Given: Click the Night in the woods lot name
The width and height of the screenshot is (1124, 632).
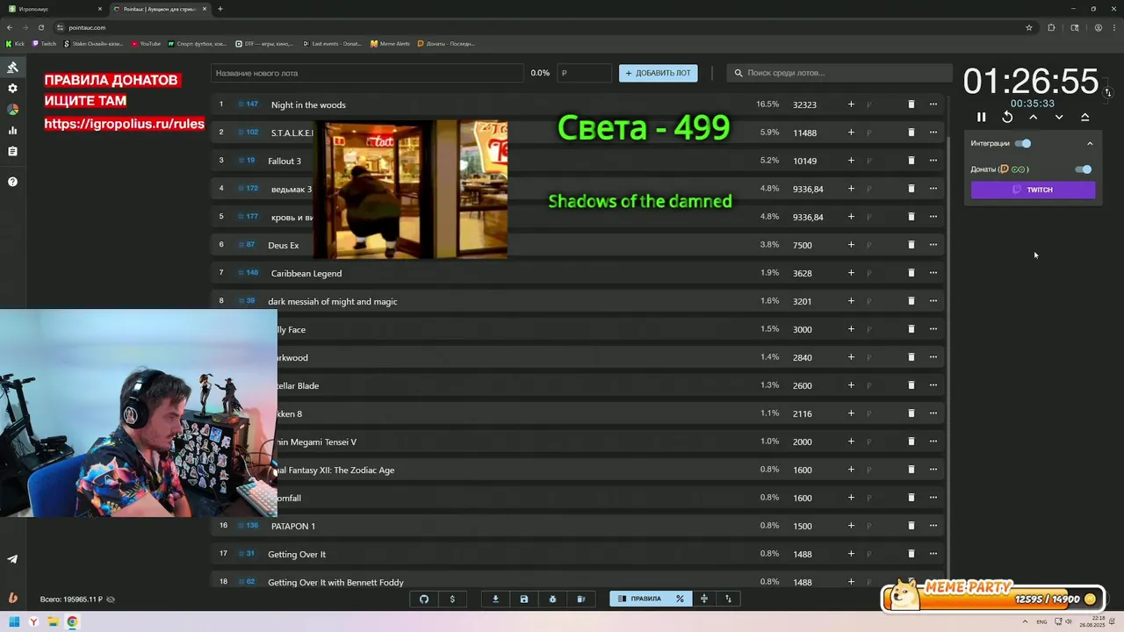Looking at the screenshot, I should [x=308, y=104].
